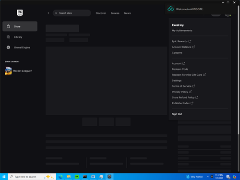
Task: Click the Store shopping bag icon
Action: coord(8,26)
